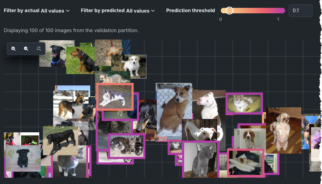Select the gray cat sitting indoors image
This screenshot has width=322, height=184.
pos(201,159)
